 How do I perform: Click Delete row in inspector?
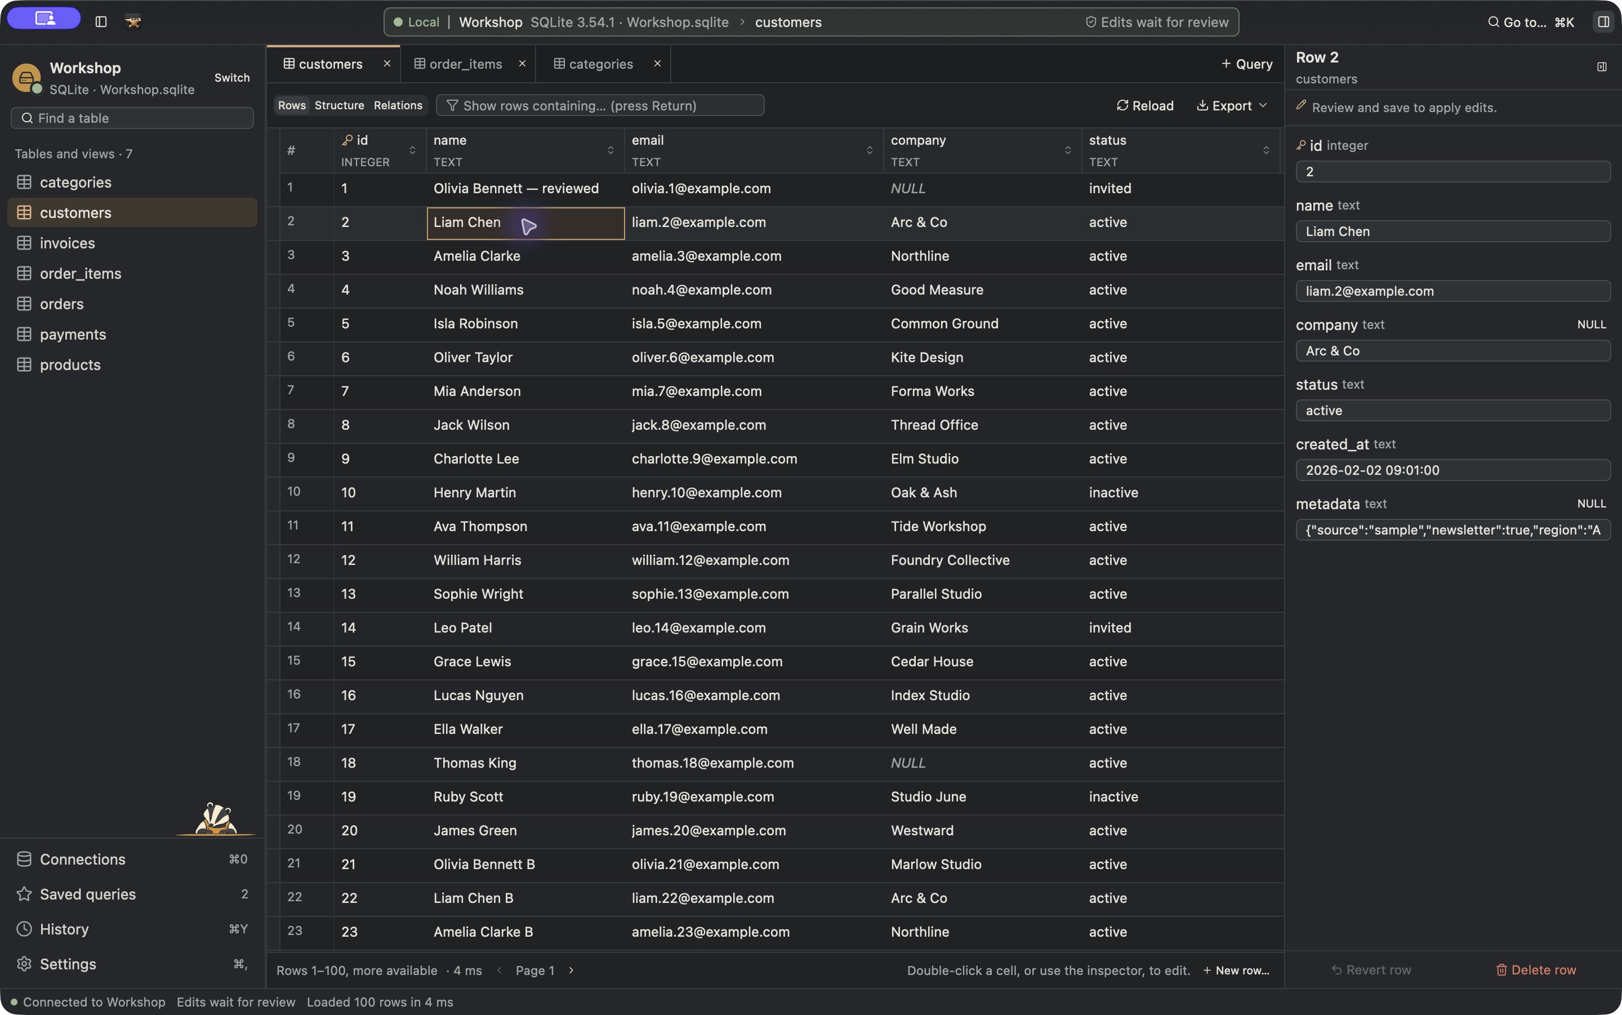(x=1536, y=970)
